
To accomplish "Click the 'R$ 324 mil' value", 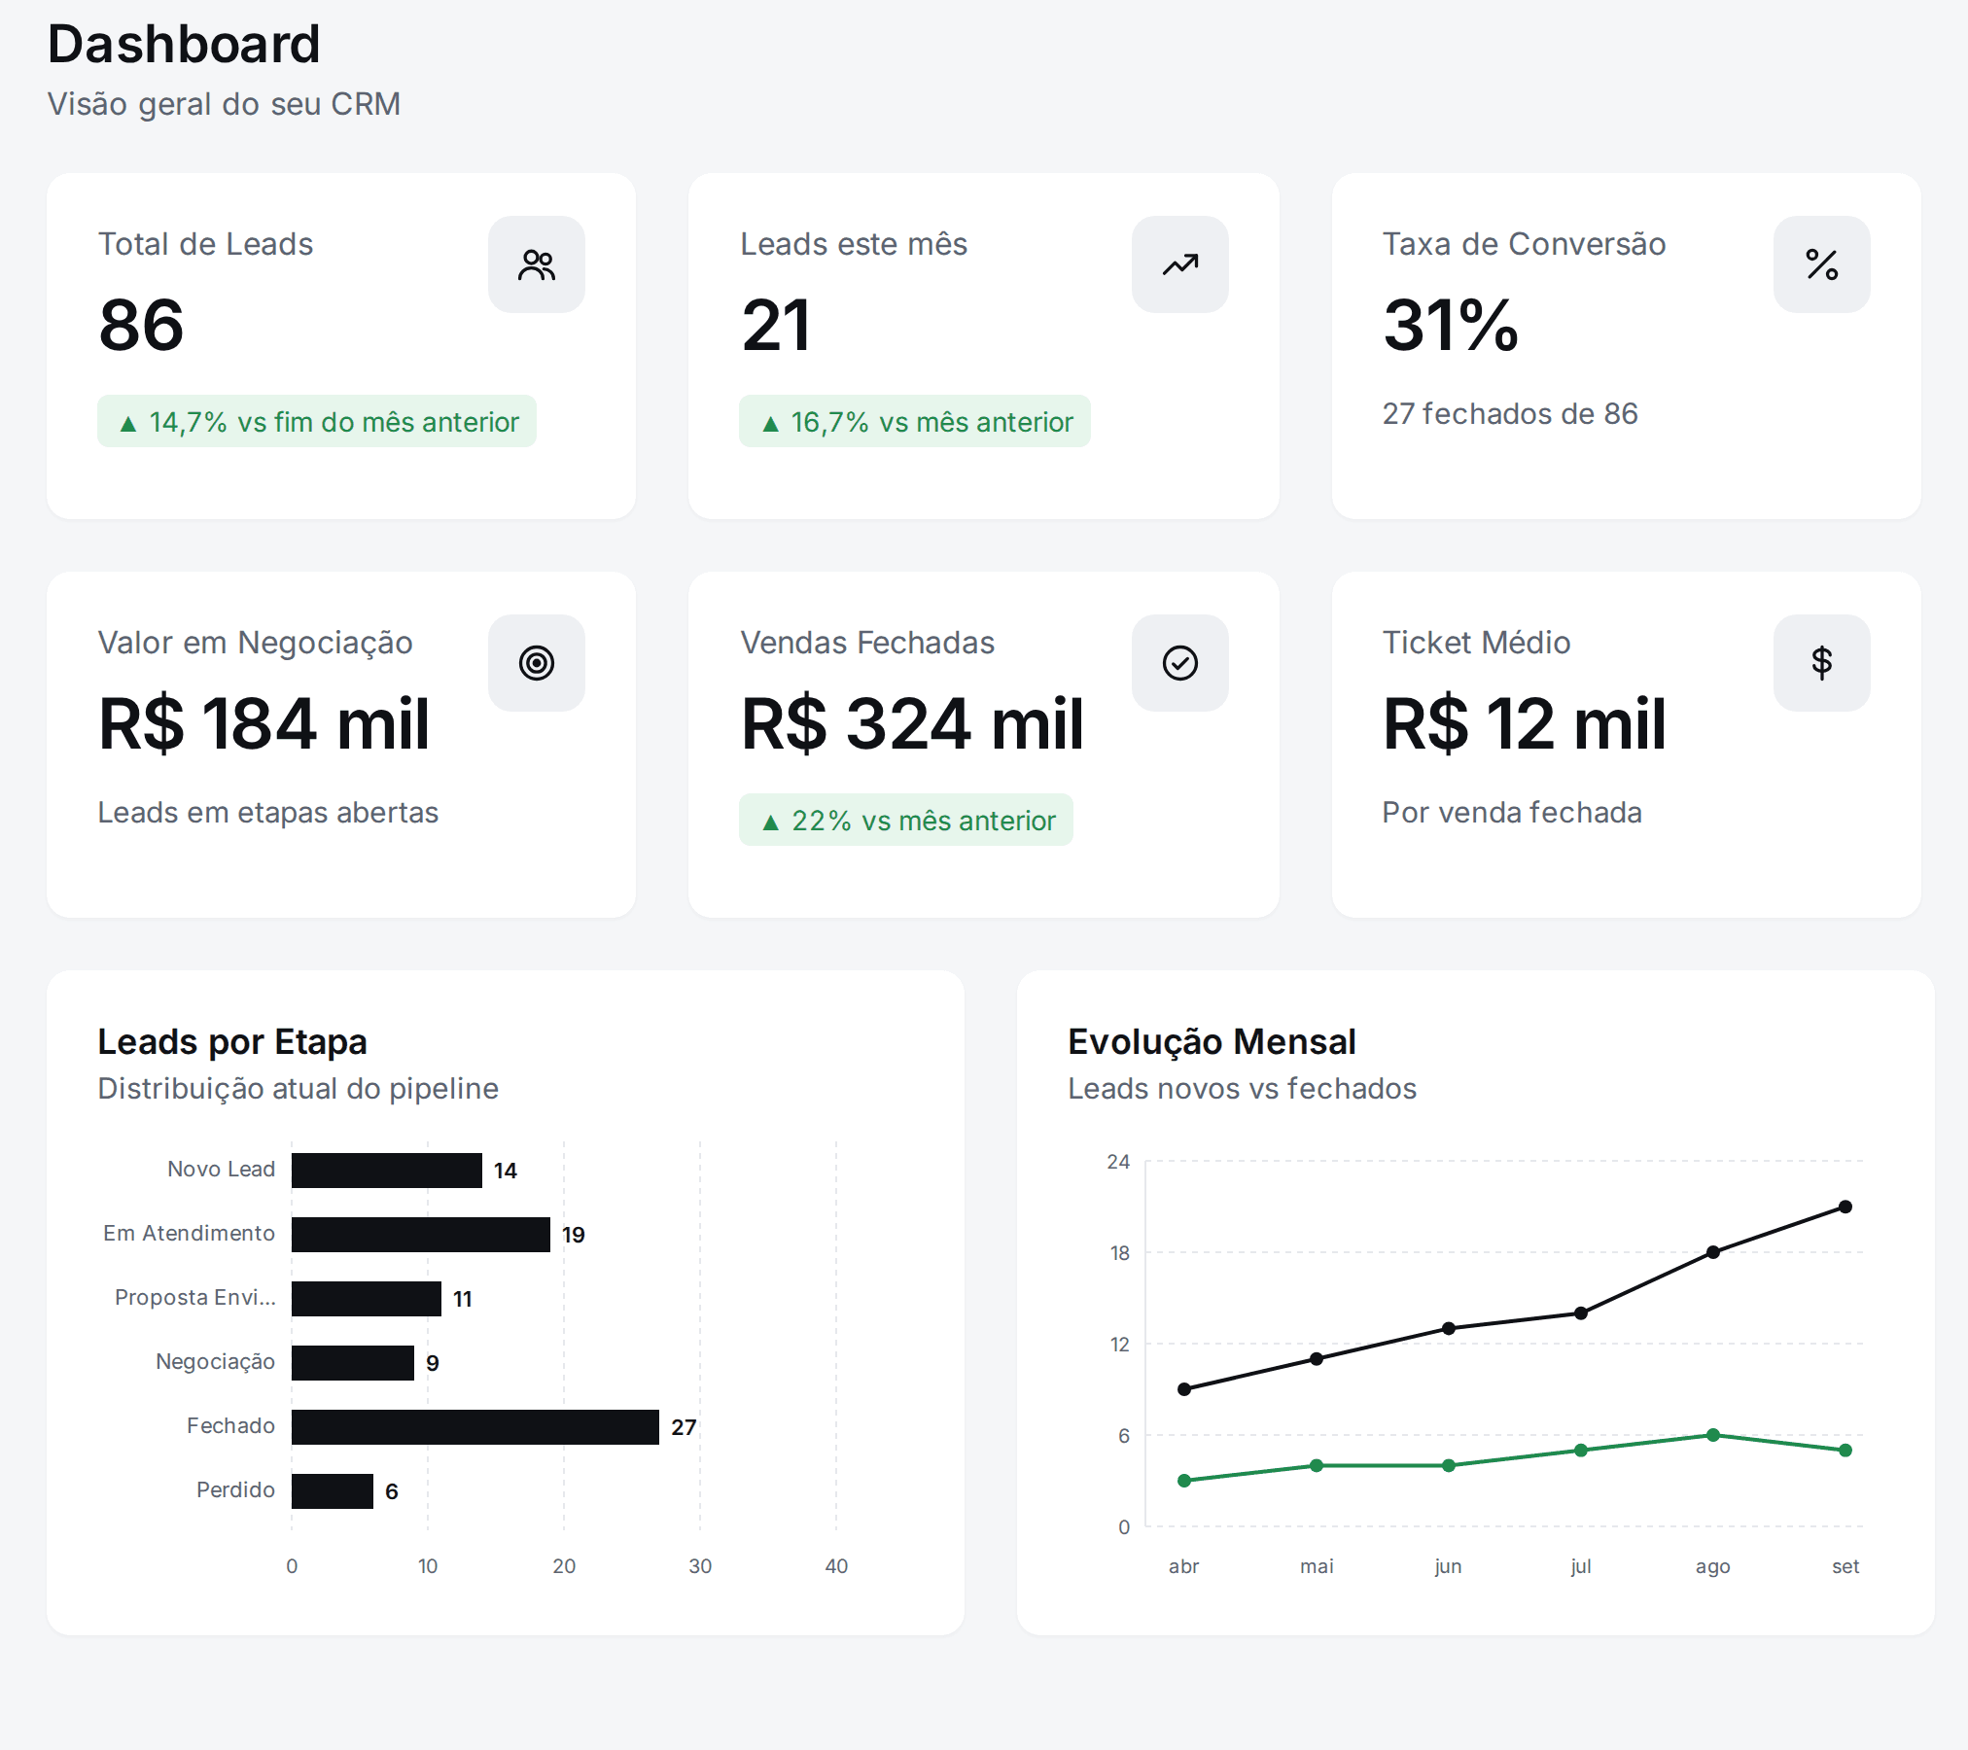I will click(x=912, y=723).
